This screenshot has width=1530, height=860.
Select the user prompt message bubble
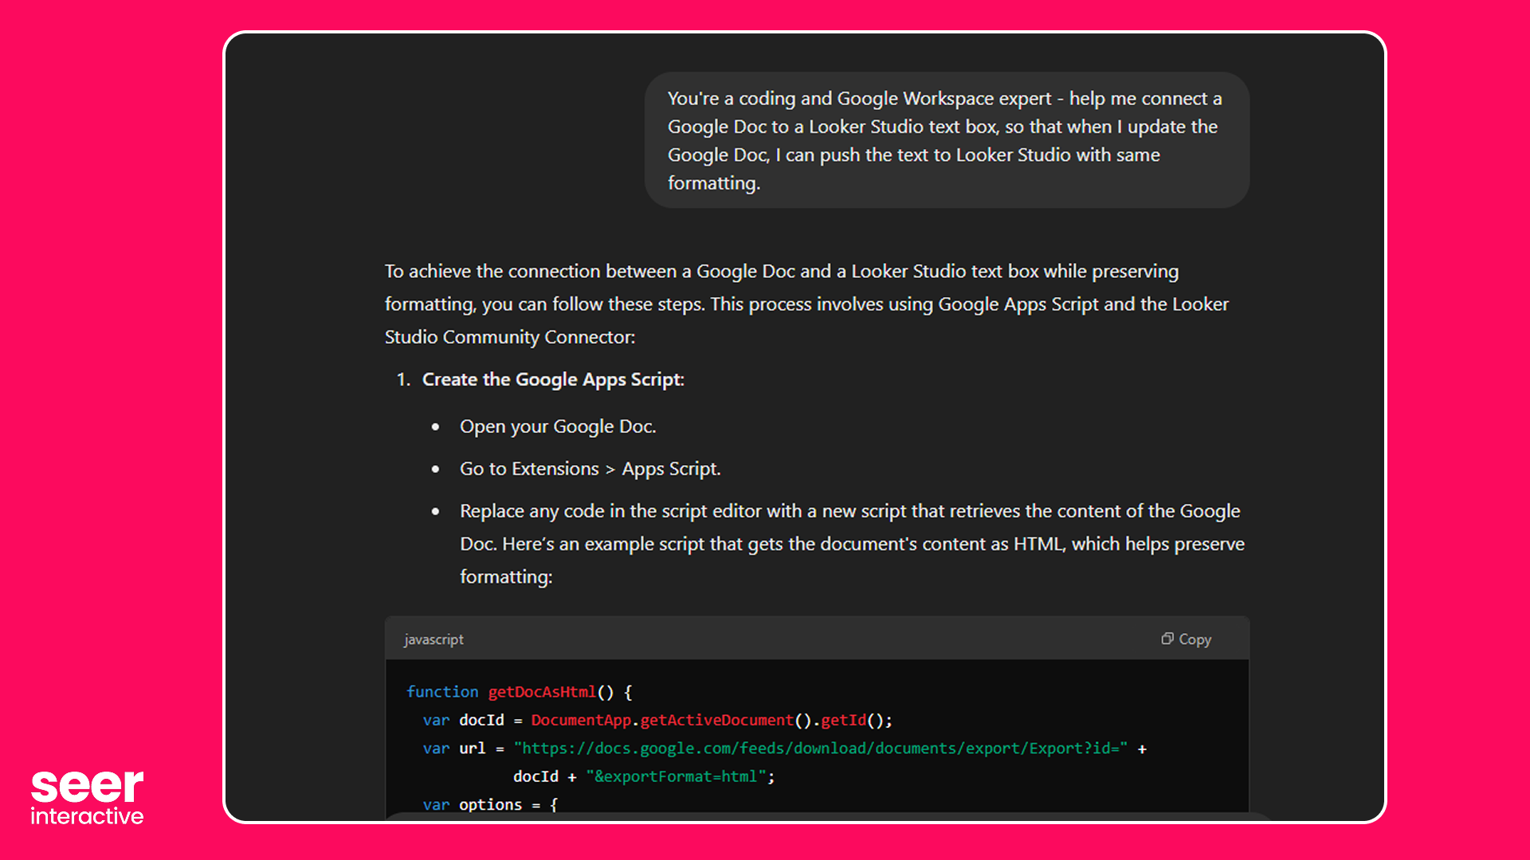click(946, 140)
